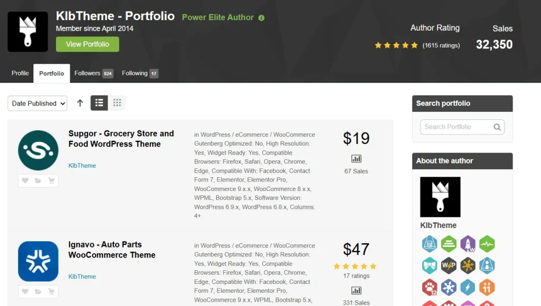
Task: Reverse sort order with the arrow
Action: click(80, 103)
